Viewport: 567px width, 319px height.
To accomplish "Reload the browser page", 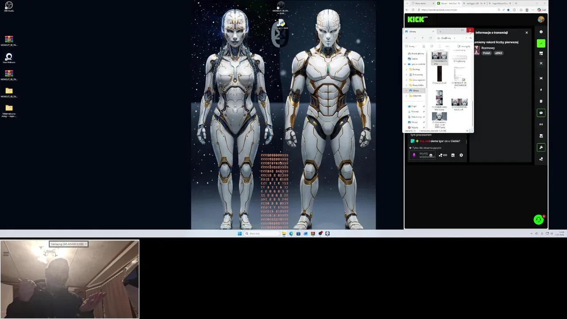I will click(413, 10).
